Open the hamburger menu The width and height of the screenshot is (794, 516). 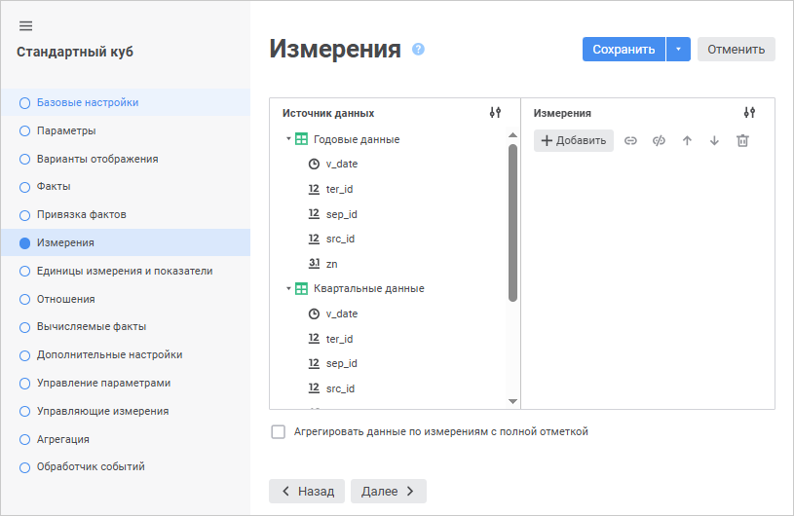tap(25, 25)
